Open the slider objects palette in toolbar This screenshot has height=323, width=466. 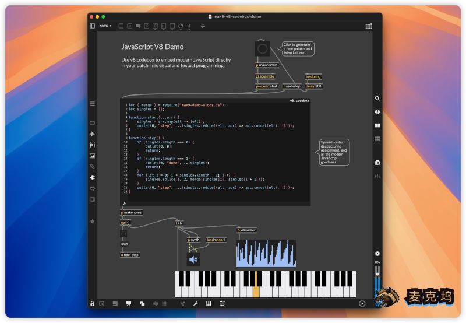point(172,26)
